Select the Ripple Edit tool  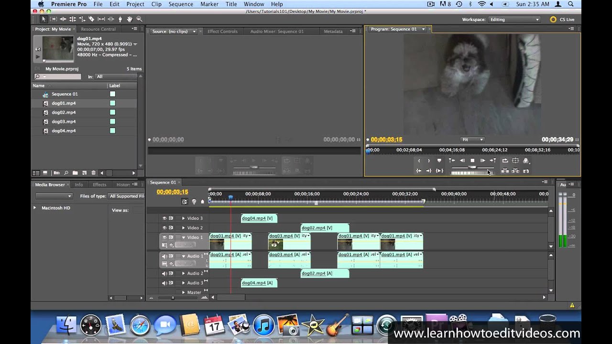click(x=63, y=19)
